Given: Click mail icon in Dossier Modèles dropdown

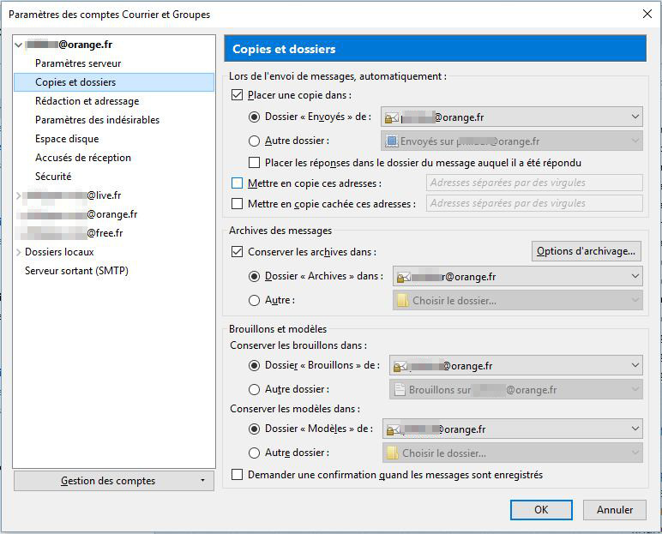Looking at the screenshot, I should tap(393, 429).
